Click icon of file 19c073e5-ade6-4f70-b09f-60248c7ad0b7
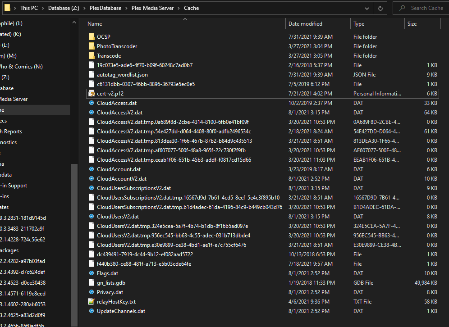 (92, 65)
